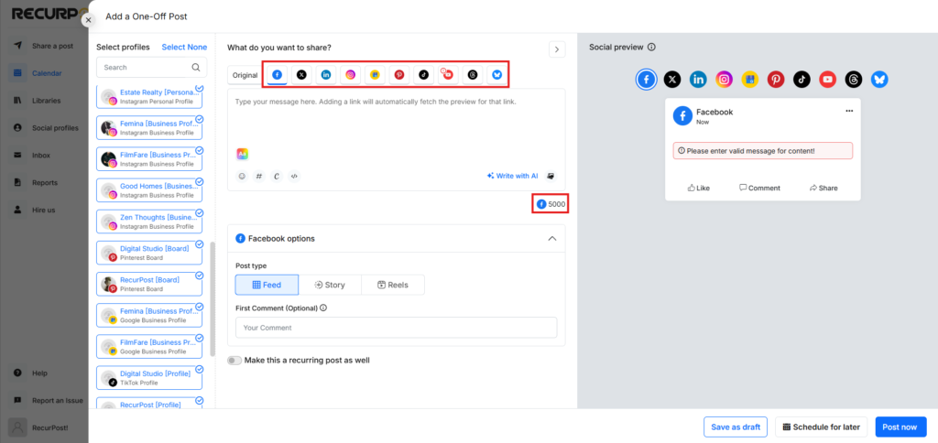This screenshot has height=443, width=938.
Task: Show X preview in Social preview panel
Action: (x=672, y=79)
